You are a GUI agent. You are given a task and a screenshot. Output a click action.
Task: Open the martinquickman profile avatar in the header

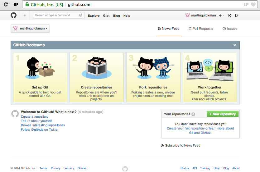pyautogui.click(x=187, y=15)
